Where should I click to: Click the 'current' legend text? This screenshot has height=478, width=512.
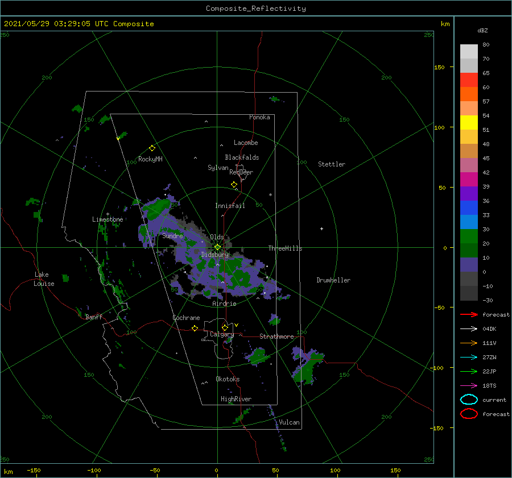coord(494,400)
